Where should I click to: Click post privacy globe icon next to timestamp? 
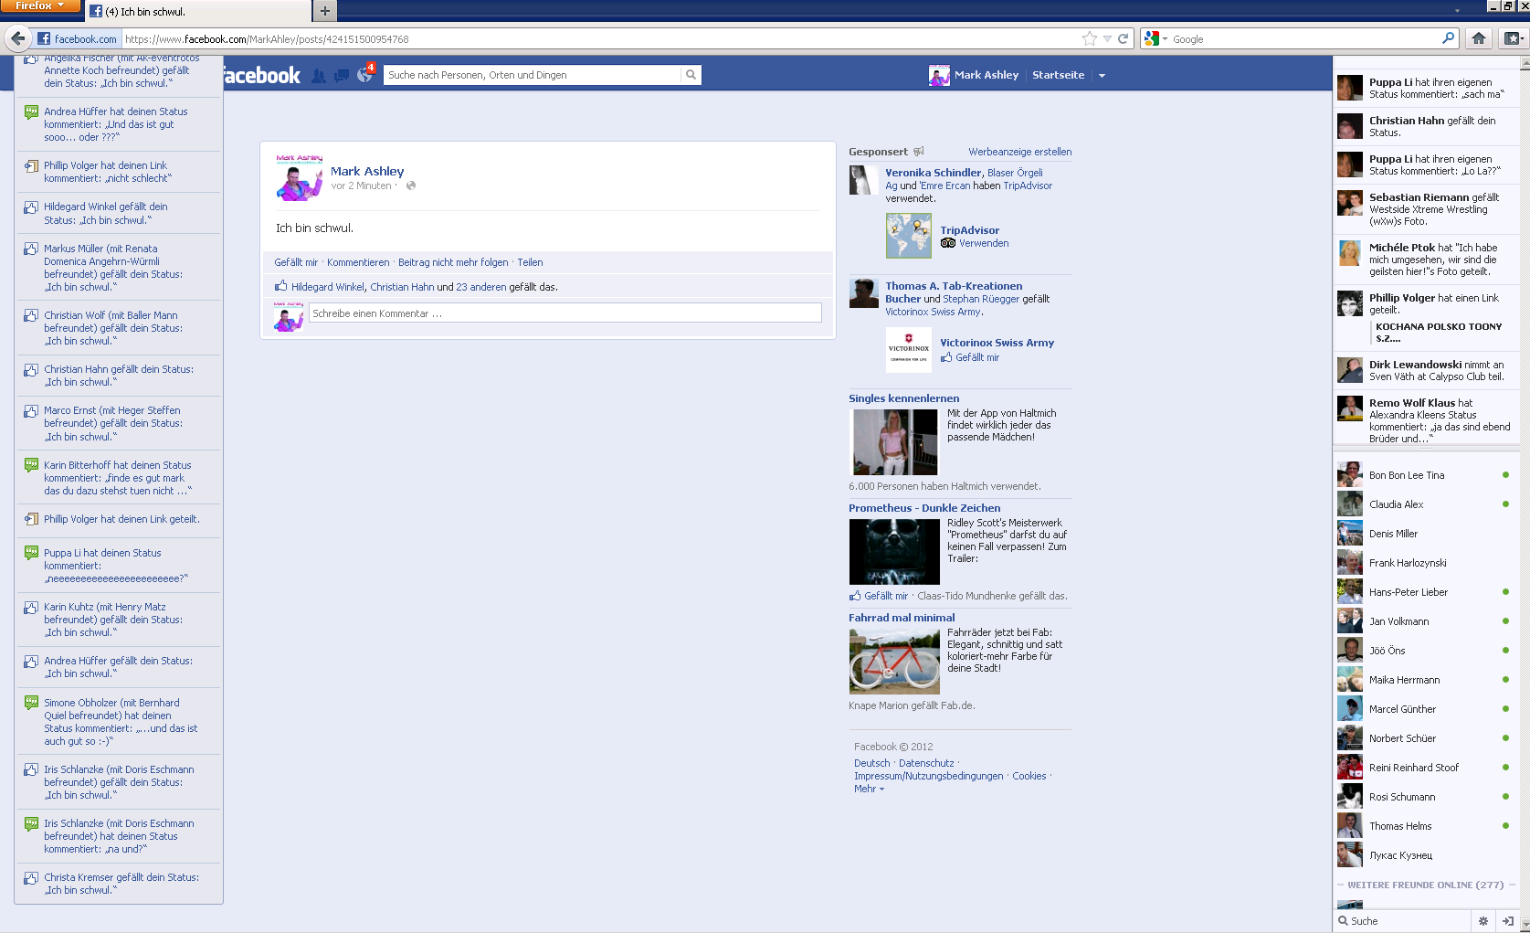click(411, 186)
